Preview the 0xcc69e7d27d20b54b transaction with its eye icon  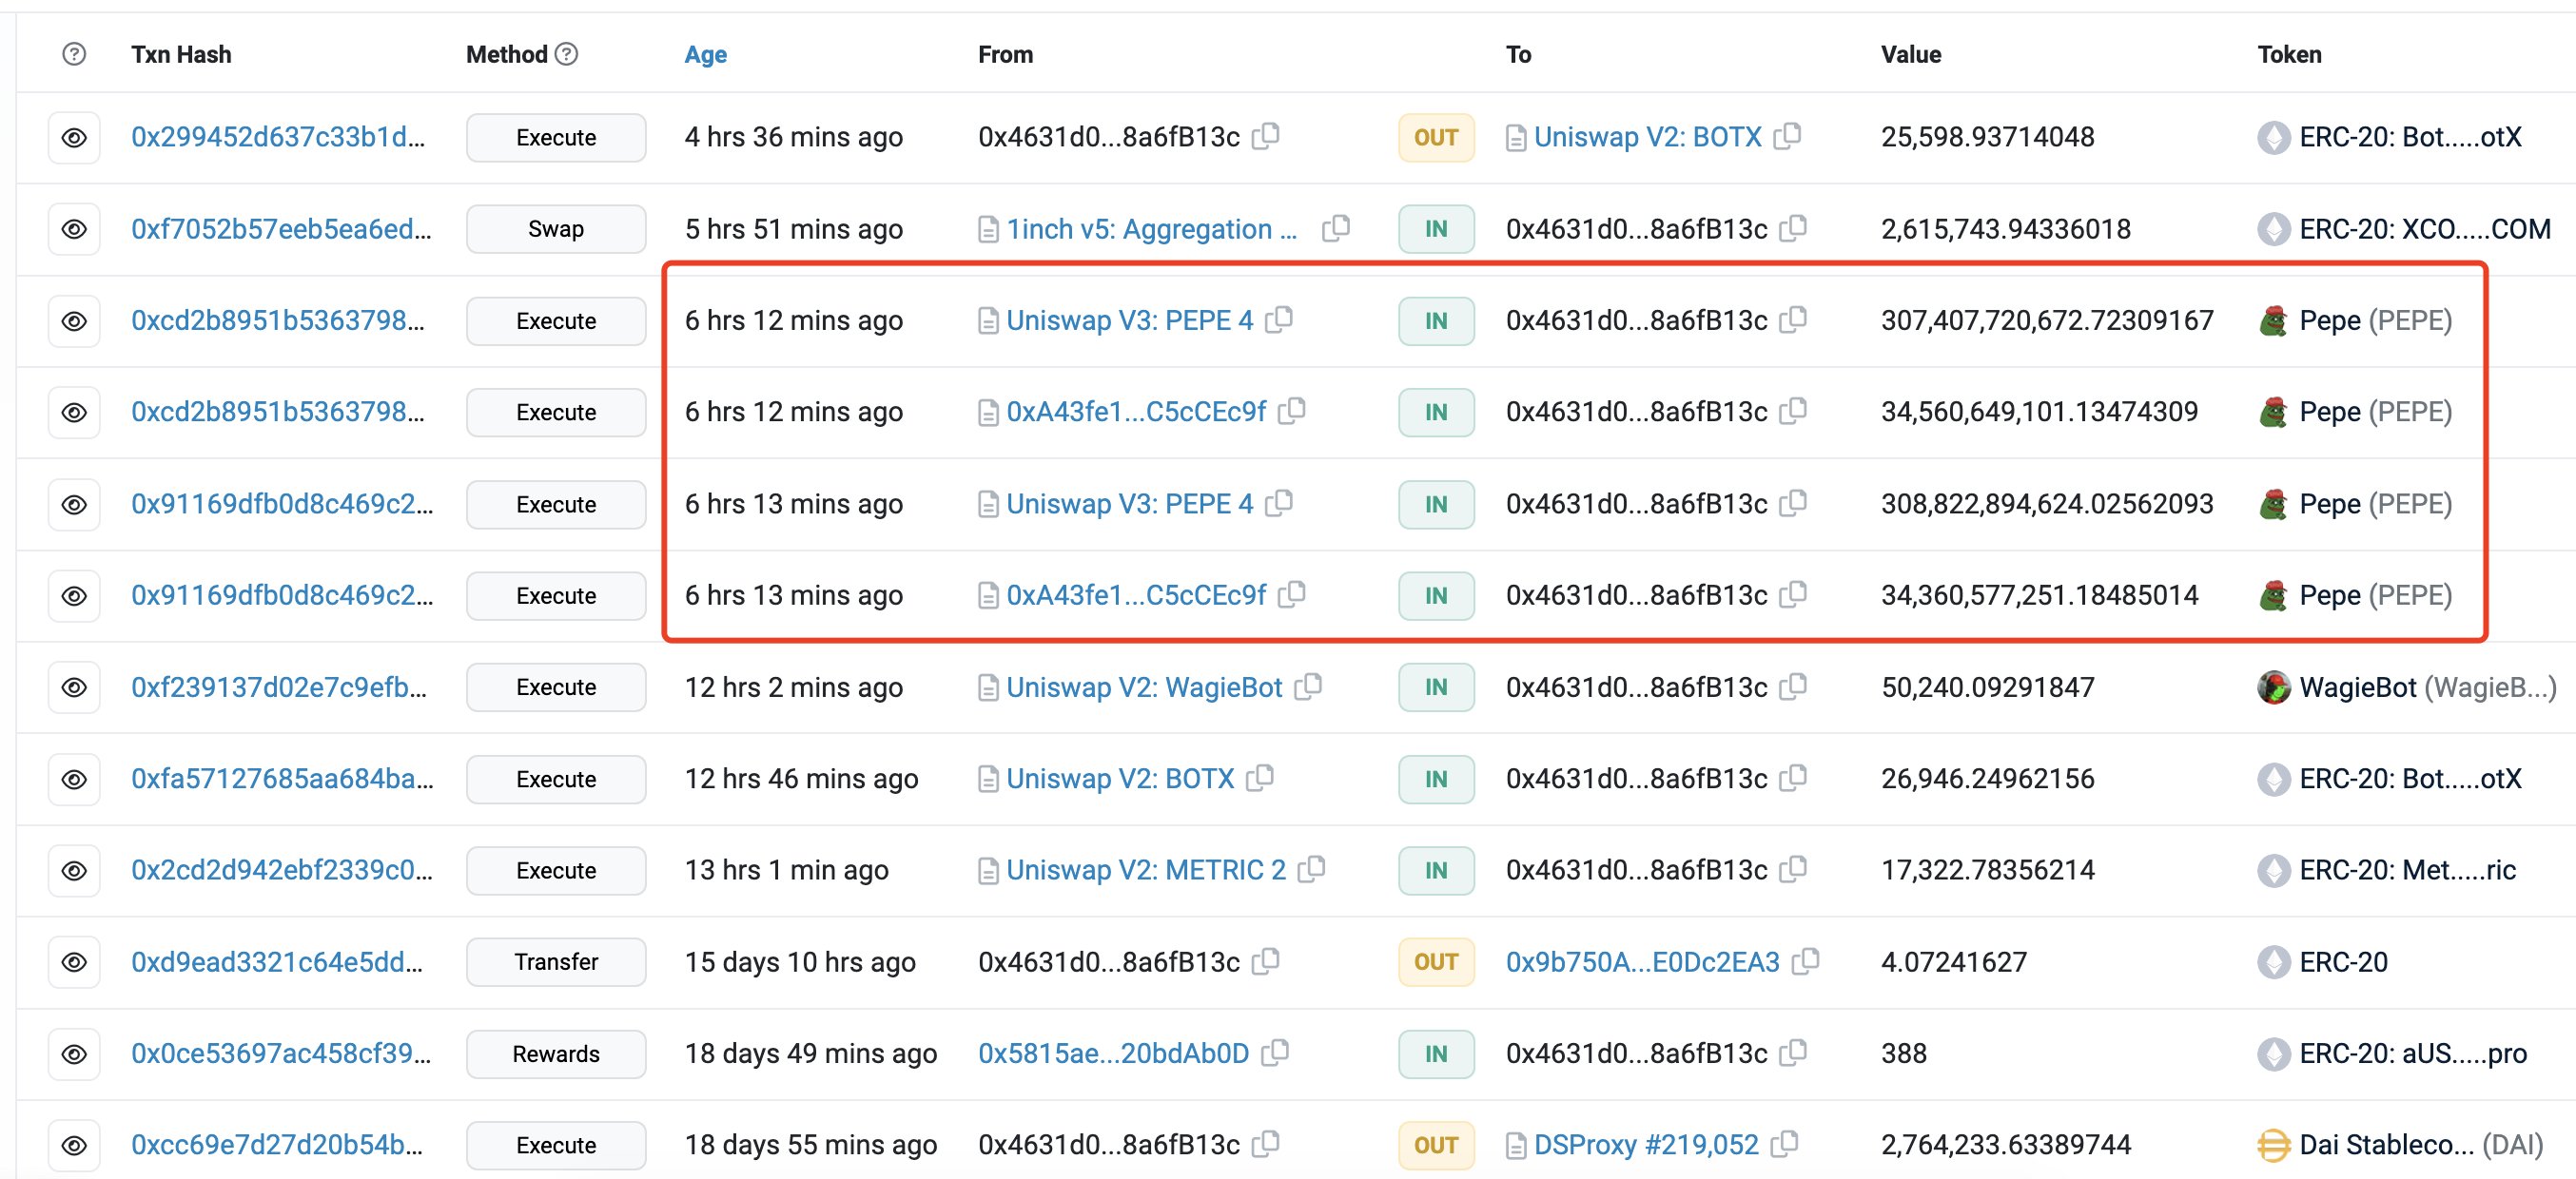tap(74, 1145)
